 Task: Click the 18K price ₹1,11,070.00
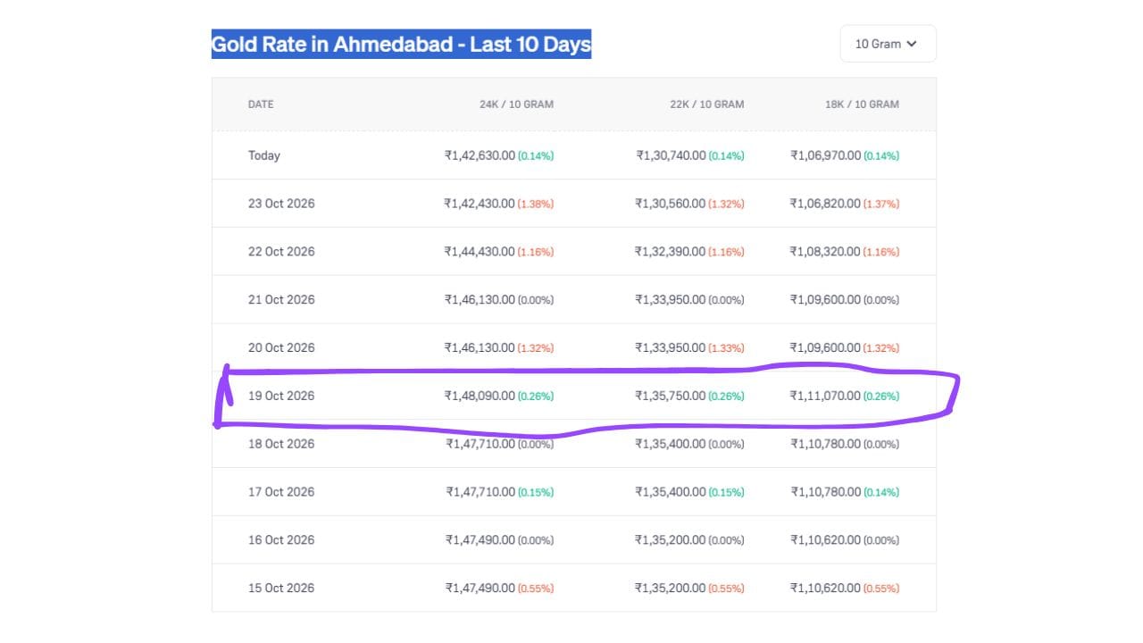point(825,396)
